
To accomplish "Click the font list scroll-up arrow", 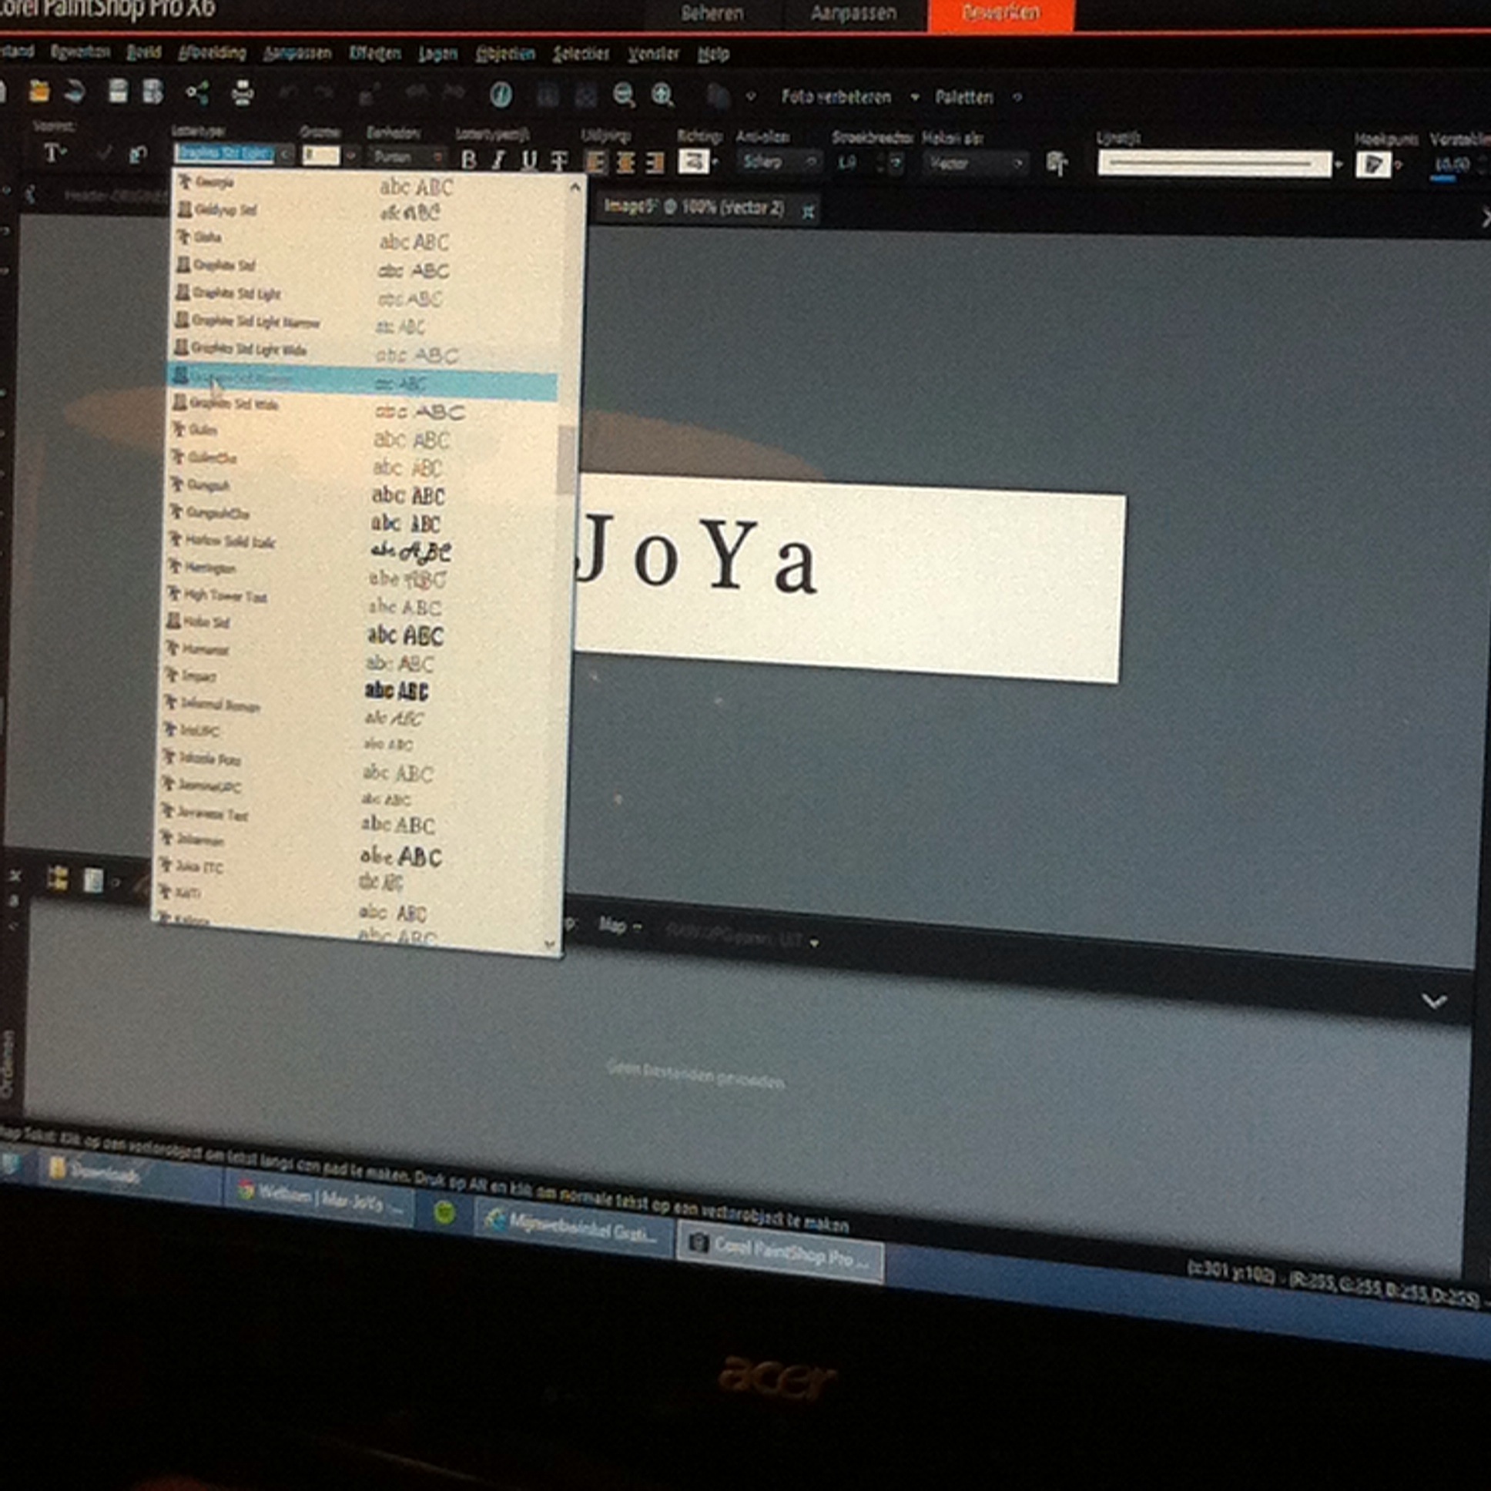I will 575,188.
